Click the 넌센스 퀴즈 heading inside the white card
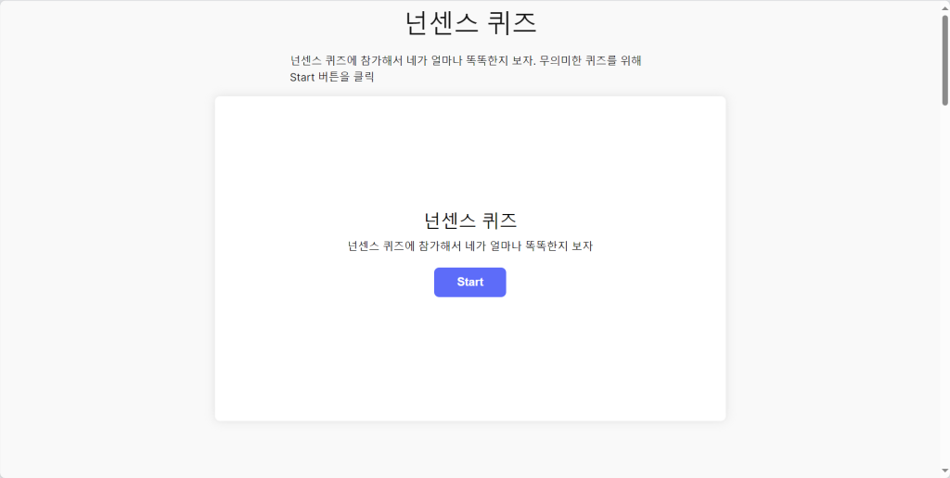The width and height of the screenshot is (950, 478). point(470,220)
